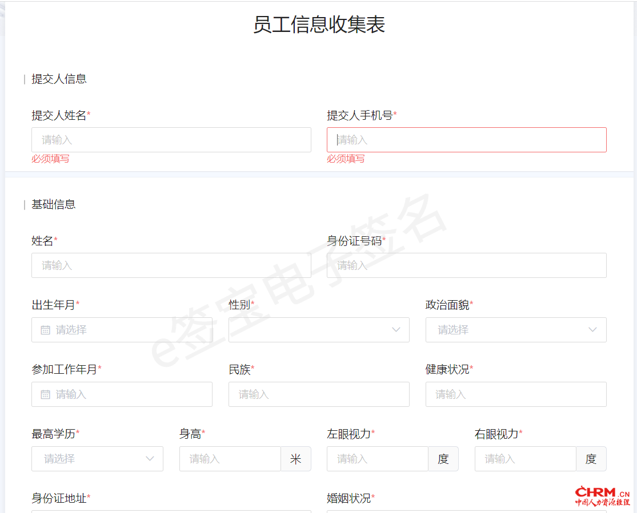Click the 左眼视力 input field

click(378, 459)
